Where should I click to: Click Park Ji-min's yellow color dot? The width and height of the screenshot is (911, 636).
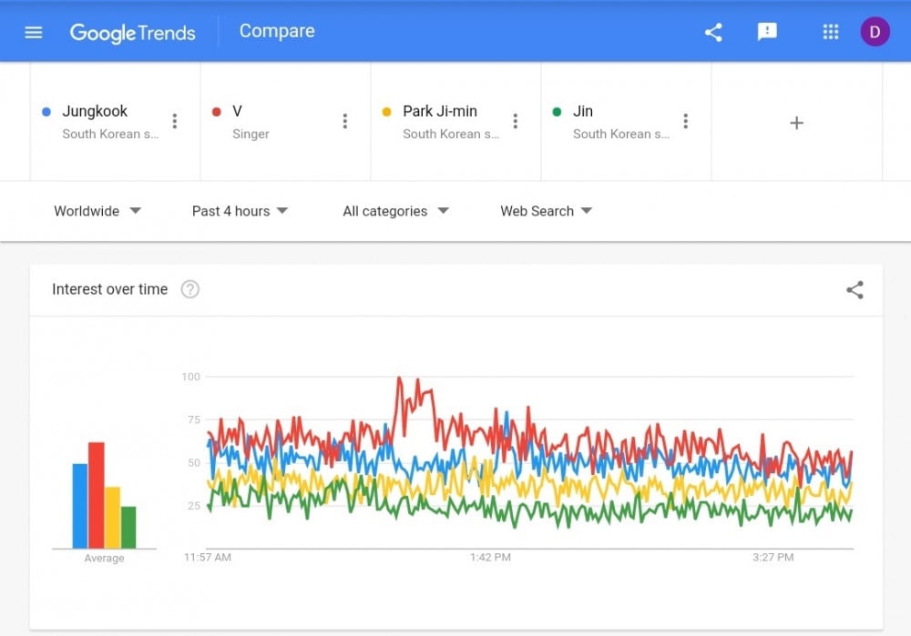(x=387, y=112)
